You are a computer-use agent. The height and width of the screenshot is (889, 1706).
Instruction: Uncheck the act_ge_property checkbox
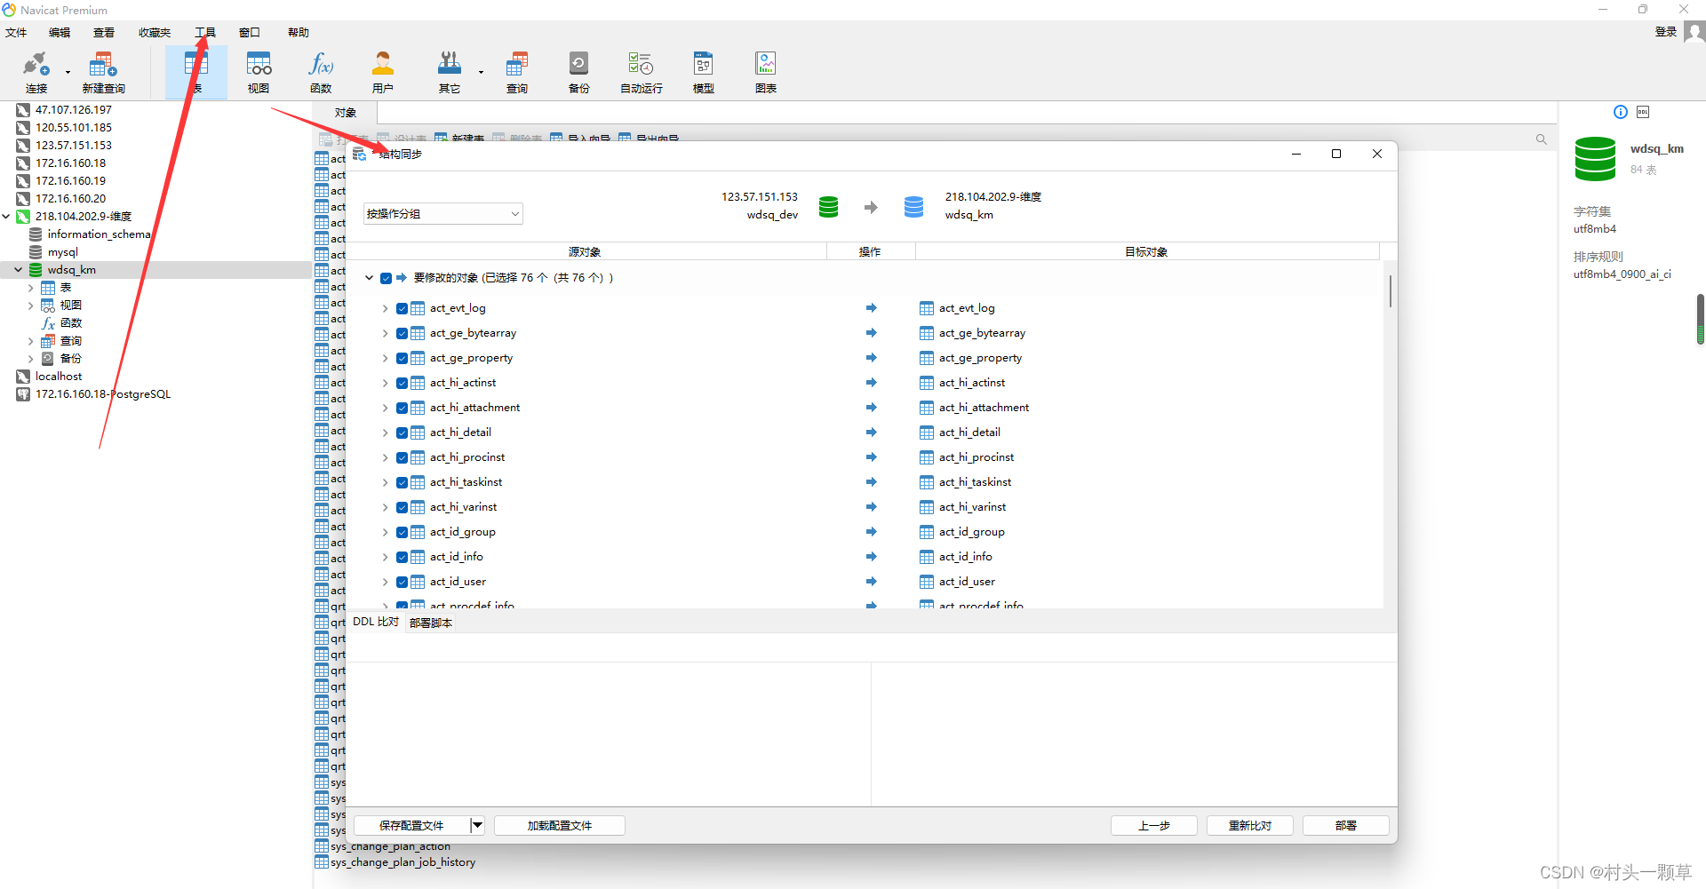(403, 358)
